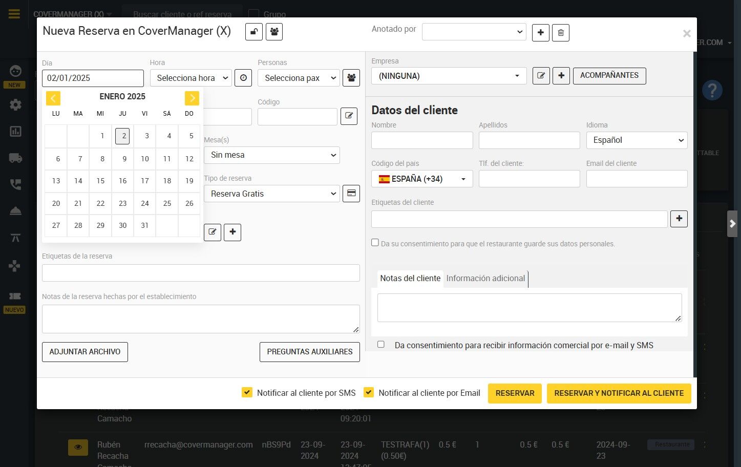
Task: Open the clock time picker icon
Action: [243, 78]
